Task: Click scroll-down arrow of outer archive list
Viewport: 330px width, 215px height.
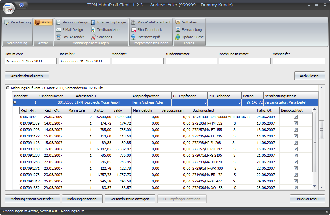Action: tap(321, 187)
